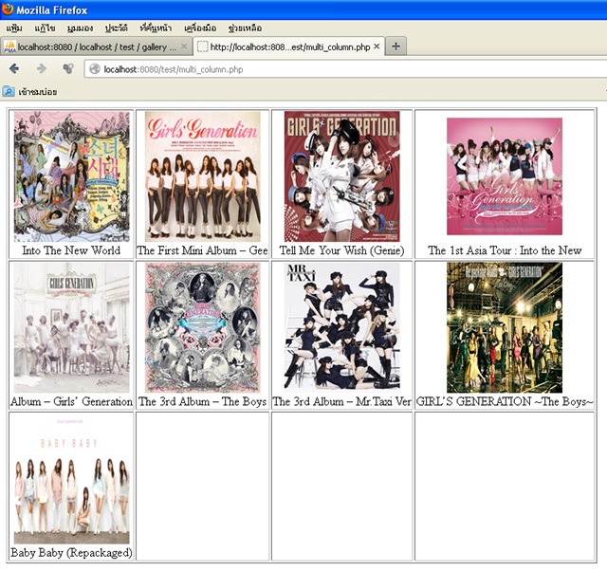607x571 pixels.
Task: Open the ช่วยเหลือ (Help) menu
Action: [245, 28]
